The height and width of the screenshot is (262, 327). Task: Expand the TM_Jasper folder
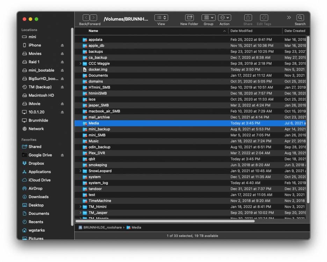tap(80, 212)
